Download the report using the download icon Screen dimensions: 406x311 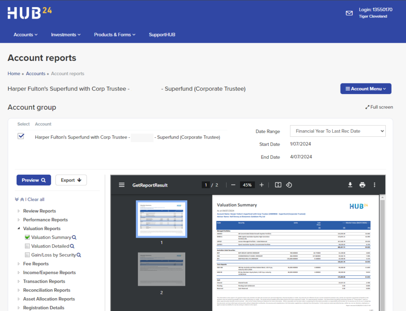click(x=350, y=185)
